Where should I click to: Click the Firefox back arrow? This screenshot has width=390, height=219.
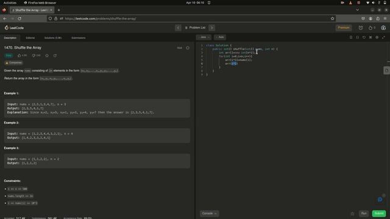click(5, 19)
